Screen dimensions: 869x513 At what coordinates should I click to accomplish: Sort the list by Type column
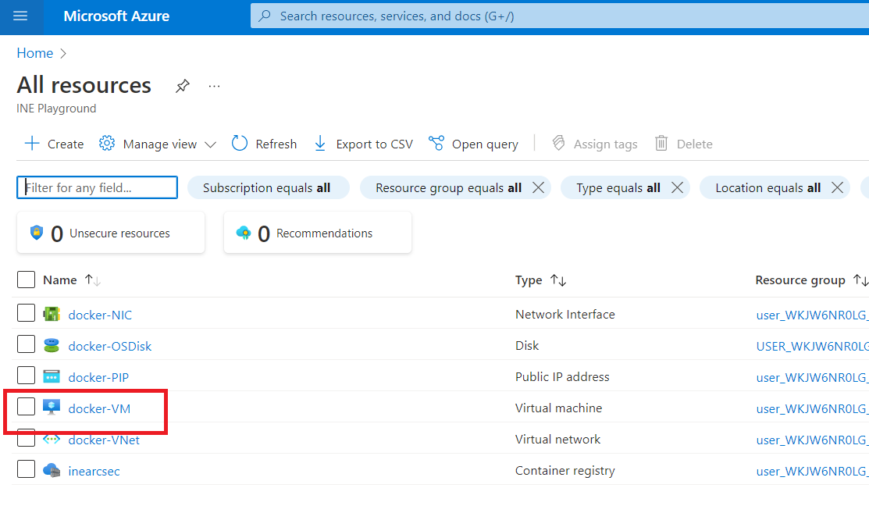pyautogui.click(x=558, y=280)
